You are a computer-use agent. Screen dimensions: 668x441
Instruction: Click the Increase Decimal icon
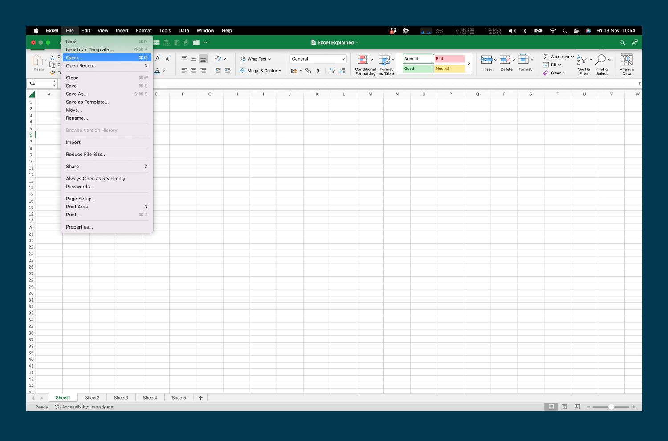[x=332, y=70]
